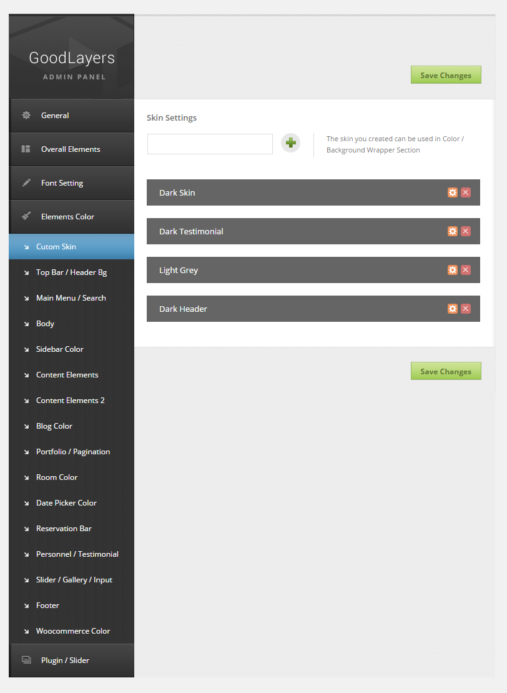Viewport: 507px width, 693px height.
Task: Open Portfolio / Pagination colors
Action: 72,452
